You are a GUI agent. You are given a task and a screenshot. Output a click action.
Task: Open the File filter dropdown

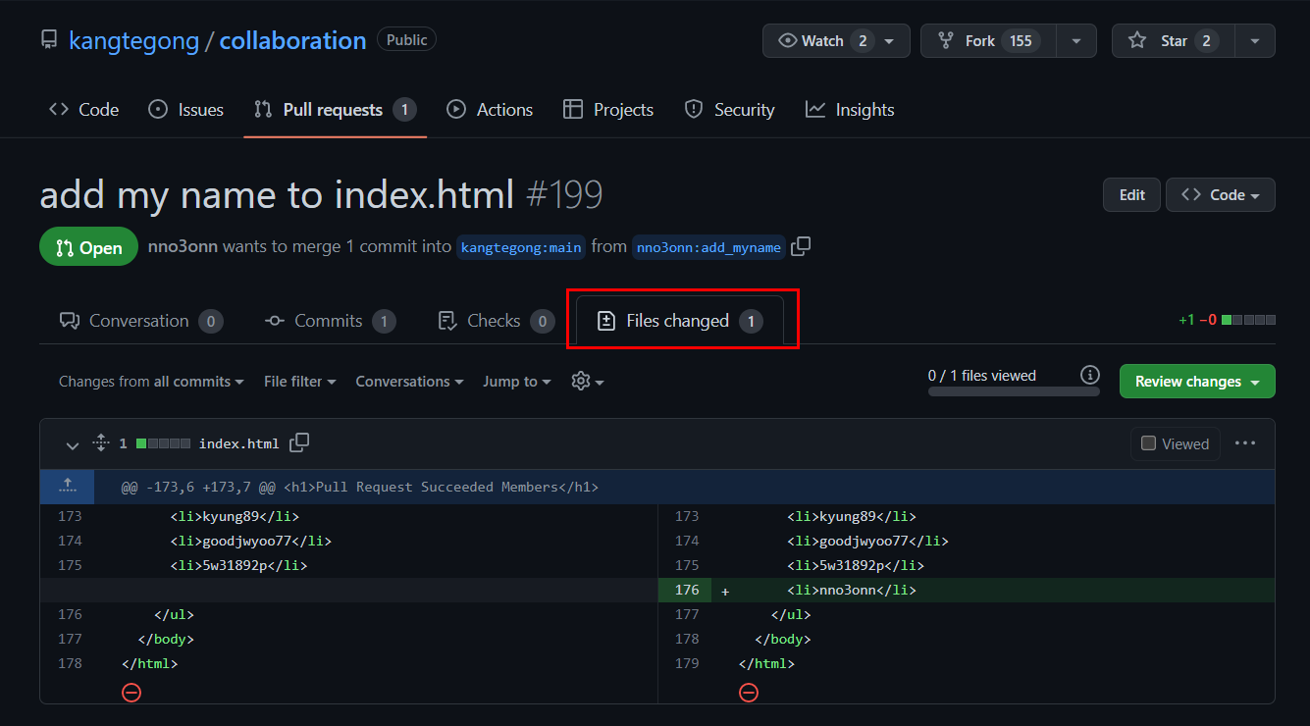pyautogui.click(x=299, y=382)
